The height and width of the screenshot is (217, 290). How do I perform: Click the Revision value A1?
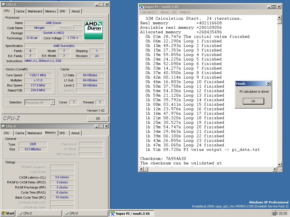97,56
